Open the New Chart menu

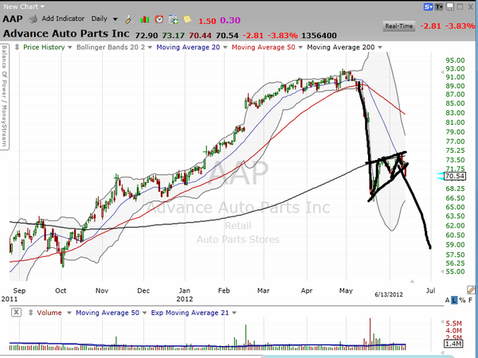tap(24, 6)
